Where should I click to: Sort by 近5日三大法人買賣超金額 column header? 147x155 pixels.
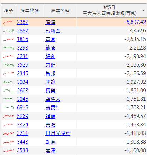click(112, 10)
